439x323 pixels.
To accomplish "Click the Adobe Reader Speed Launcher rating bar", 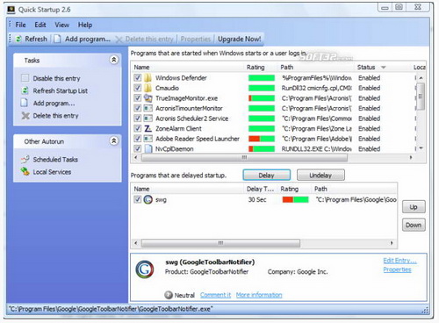I will pos(262,139).
